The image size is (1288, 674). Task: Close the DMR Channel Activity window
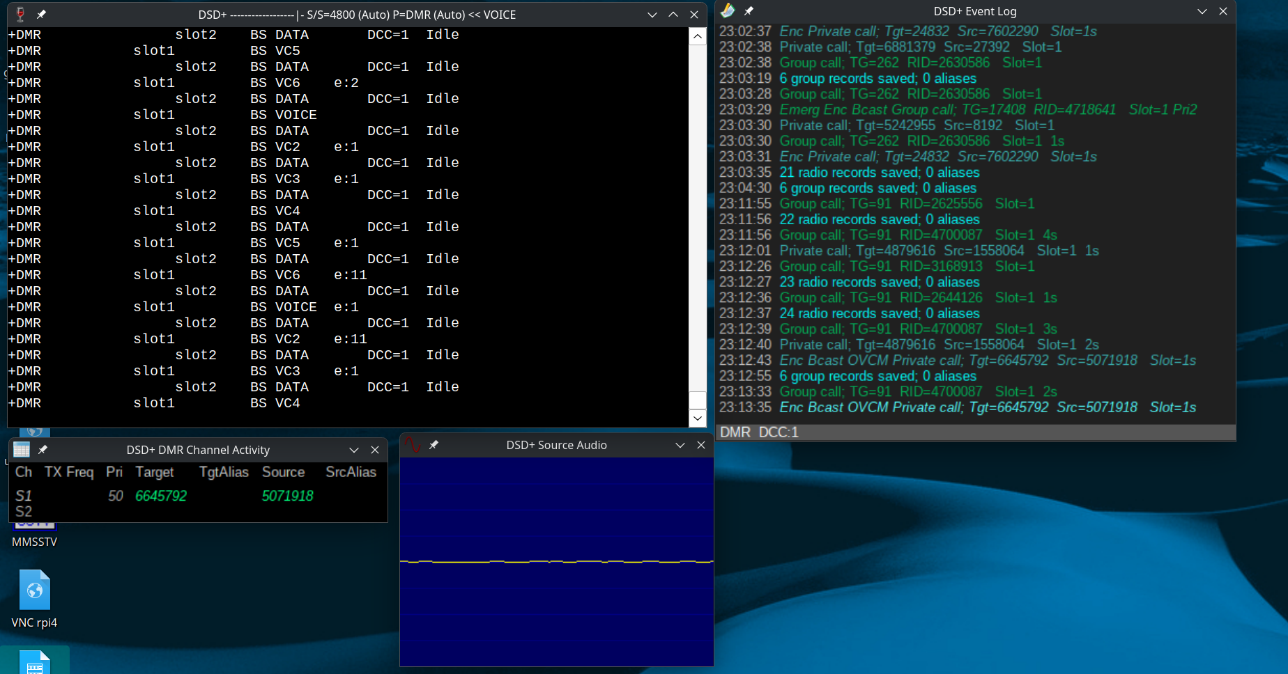pos(375,450)
